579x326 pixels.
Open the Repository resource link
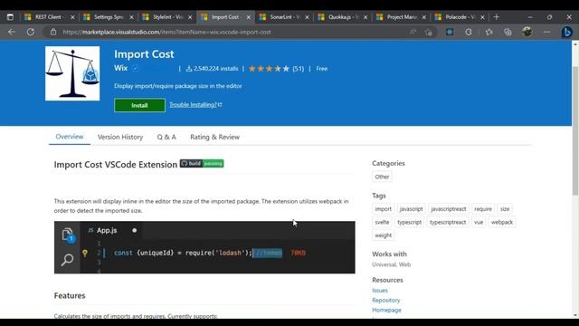(386, 300)
